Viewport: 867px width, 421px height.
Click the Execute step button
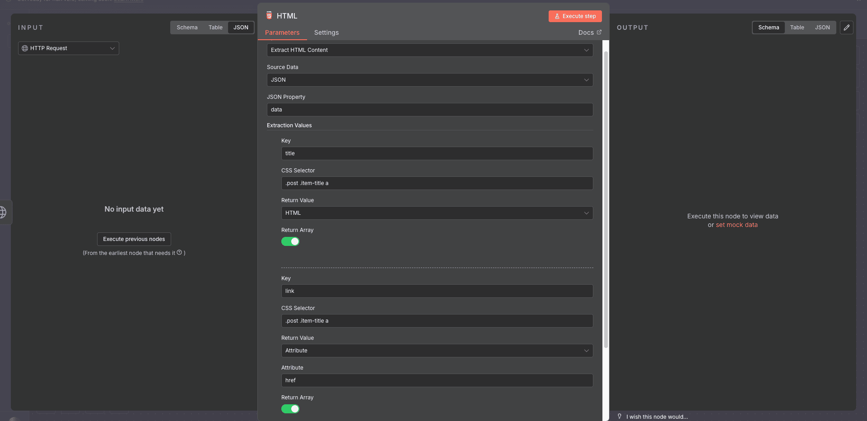coord(575,16)
